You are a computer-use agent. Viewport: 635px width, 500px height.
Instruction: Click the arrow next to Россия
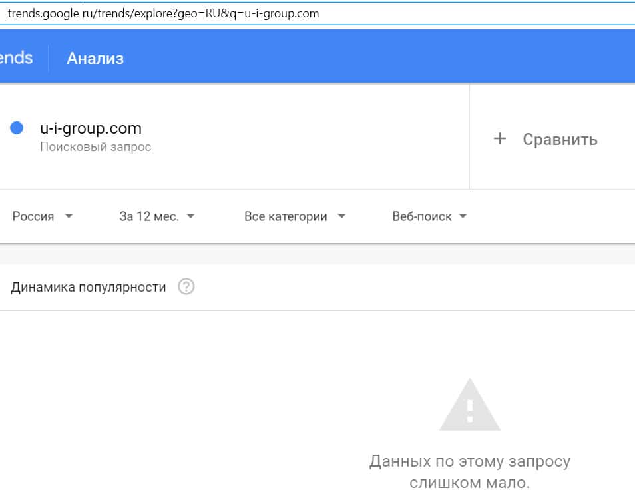point(69,216)
